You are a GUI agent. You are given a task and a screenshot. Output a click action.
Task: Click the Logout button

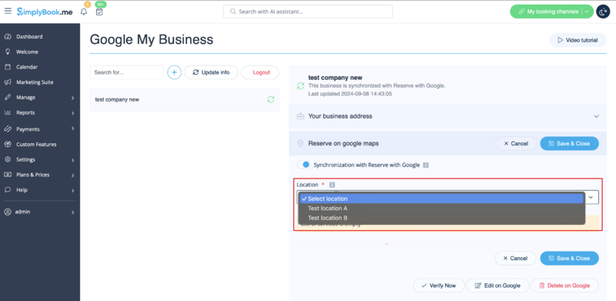pos(260,72)
